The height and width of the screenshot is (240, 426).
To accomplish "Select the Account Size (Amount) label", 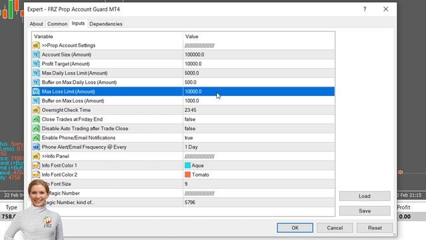I will 67,55.
